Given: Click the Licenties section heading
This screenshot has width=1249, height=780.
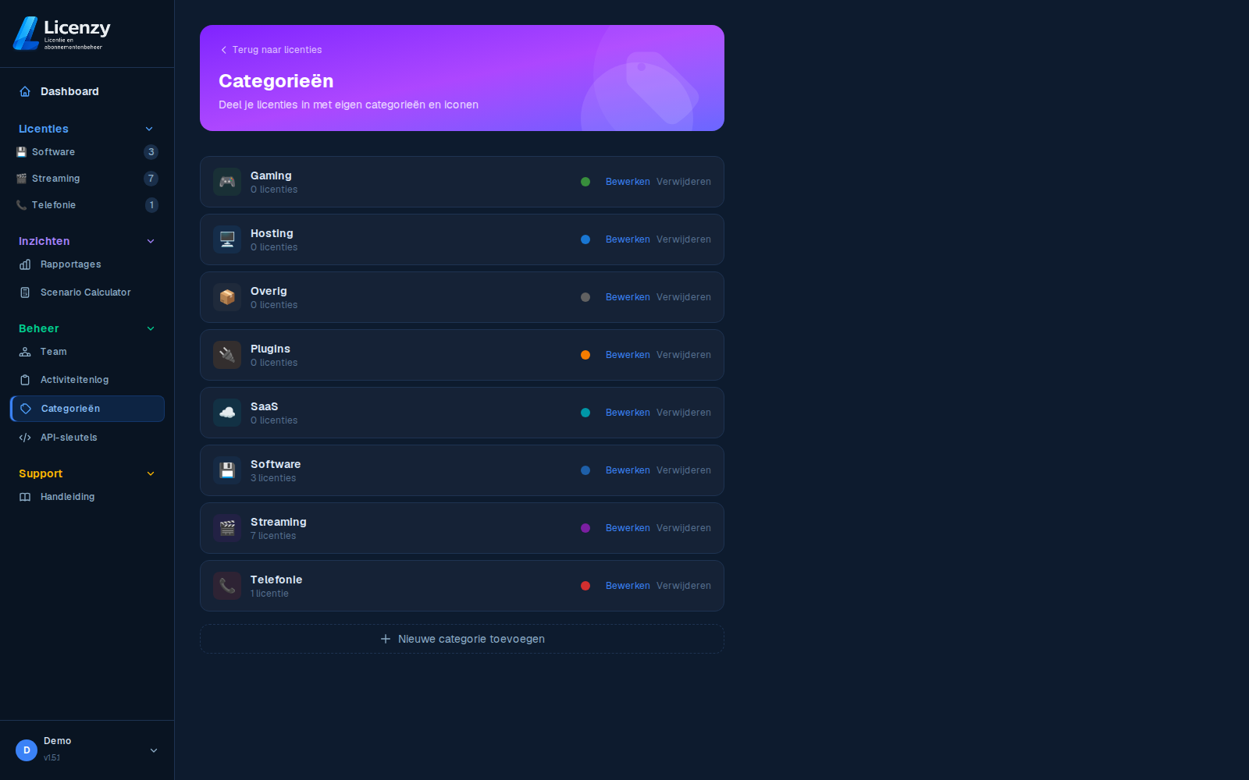Looking at the screenshot, I should point(44,129).
